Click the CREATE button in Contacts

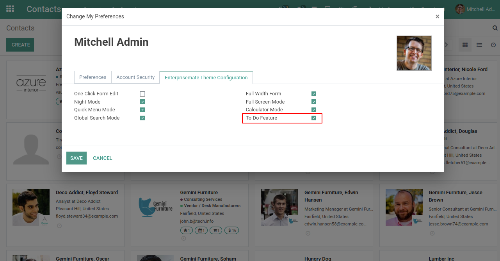pos(21,45)
